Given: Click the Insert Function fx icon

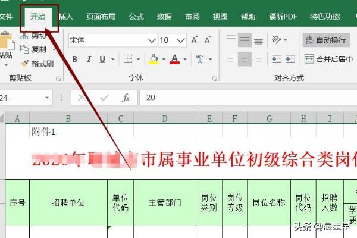Looking at the screenshot, I should (x=126, y=98).
